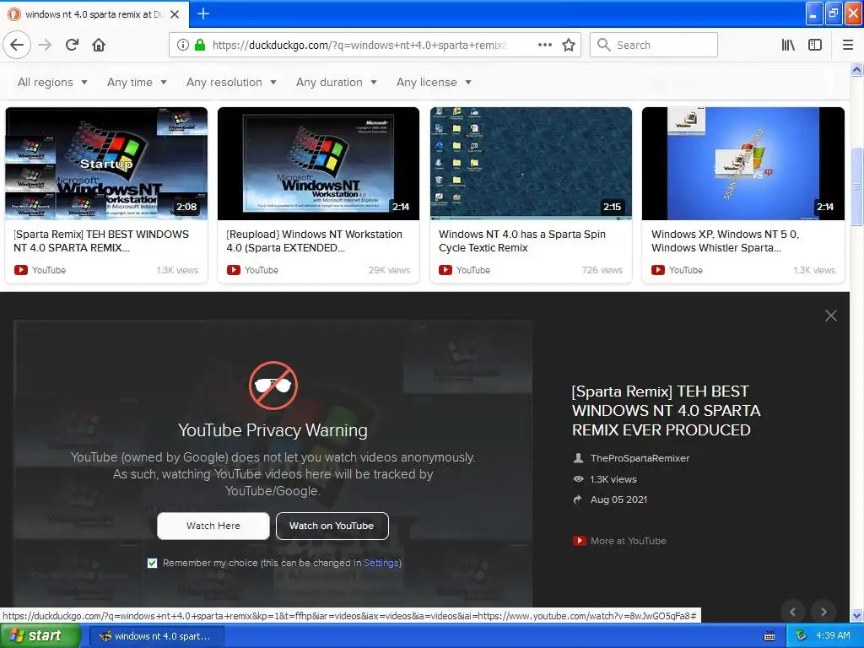Click the 29K views text
This screenshot has width=864, height=648.
[389, 270]
